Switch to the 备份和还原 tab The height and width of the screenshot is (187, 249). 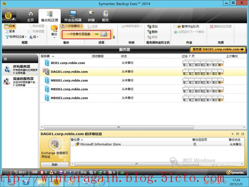click(x=49, y=16)
